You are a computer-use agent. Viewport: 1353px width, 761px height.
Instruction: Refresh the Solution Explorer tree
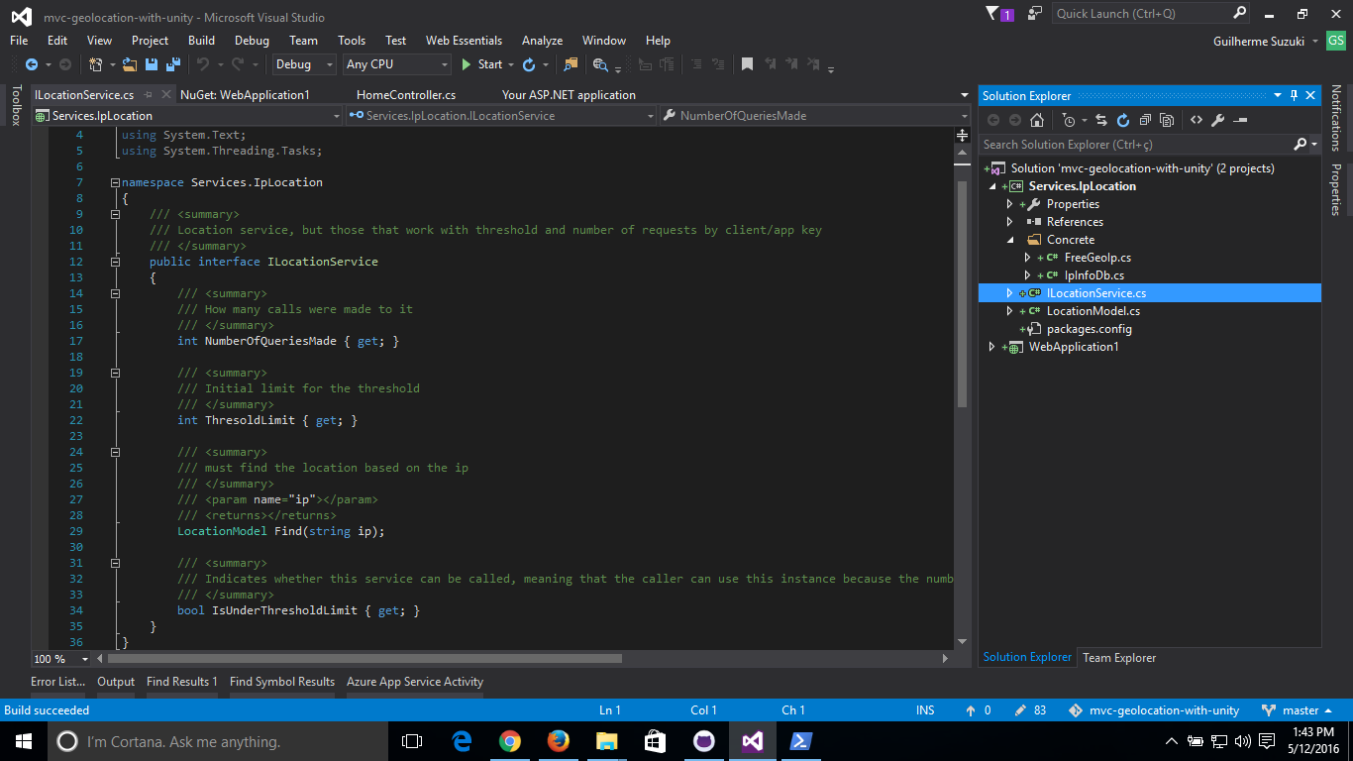coord(1123,120)
